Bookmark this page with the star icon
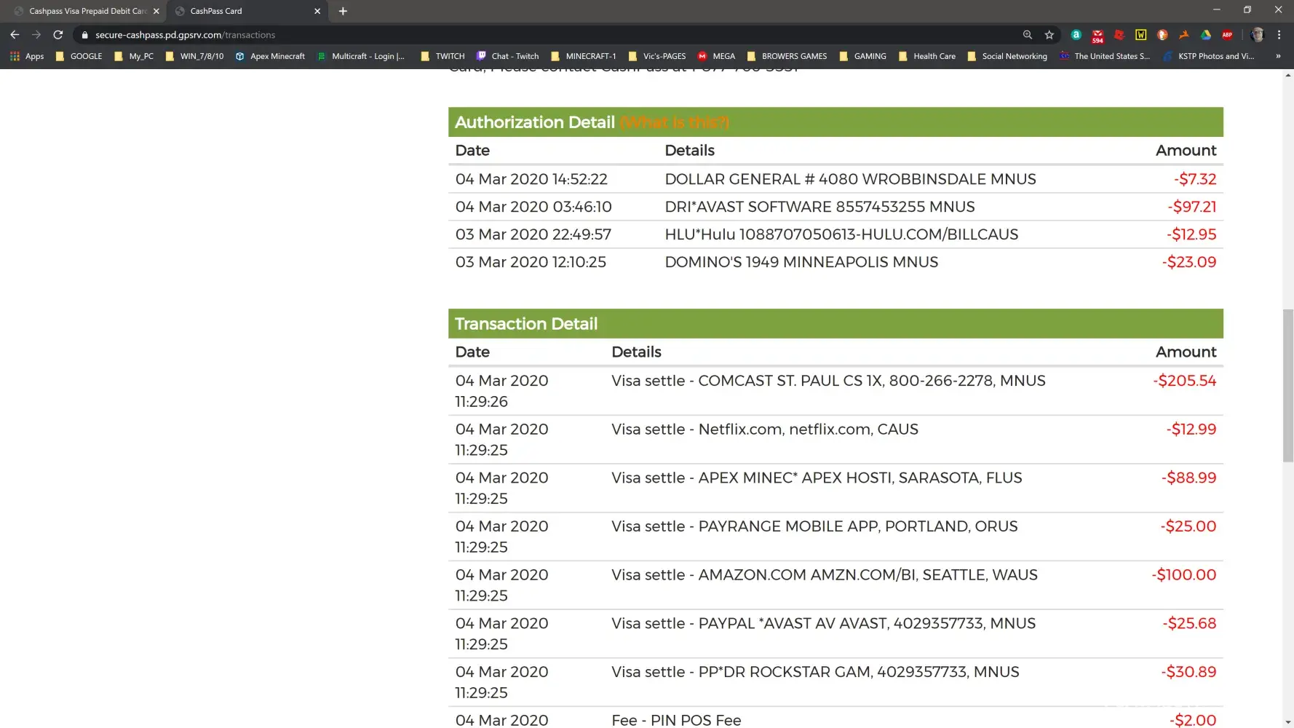This screenshot has height=728, width=1294. point(1049,35)
